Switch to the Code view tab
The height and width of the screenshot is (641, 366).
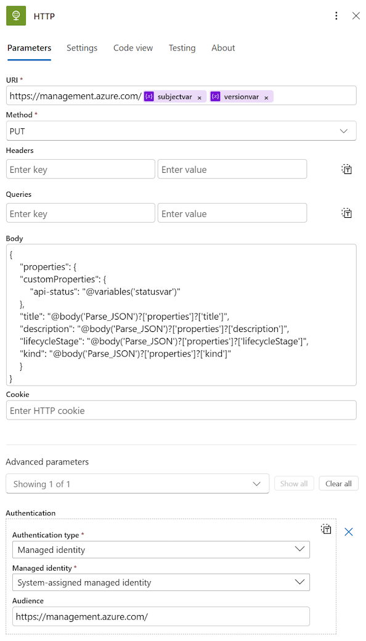132,48
